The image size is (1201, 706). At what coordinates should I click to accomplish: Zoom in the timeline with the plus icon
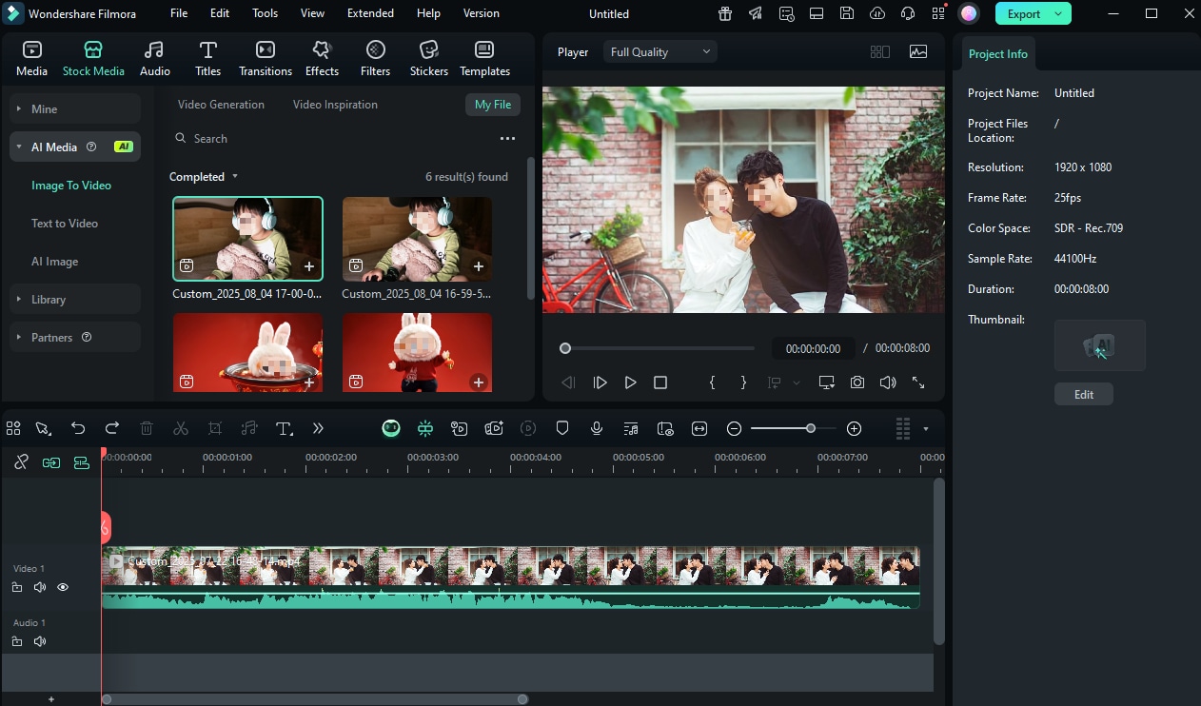pos(854,429)
